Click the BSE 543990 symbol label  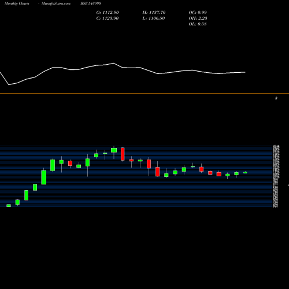pos(91,3)
